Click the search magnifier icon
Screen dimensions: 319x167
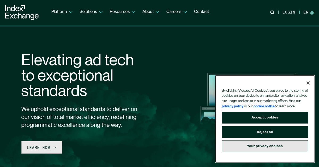pyautogui.click(x=272, y=12)
